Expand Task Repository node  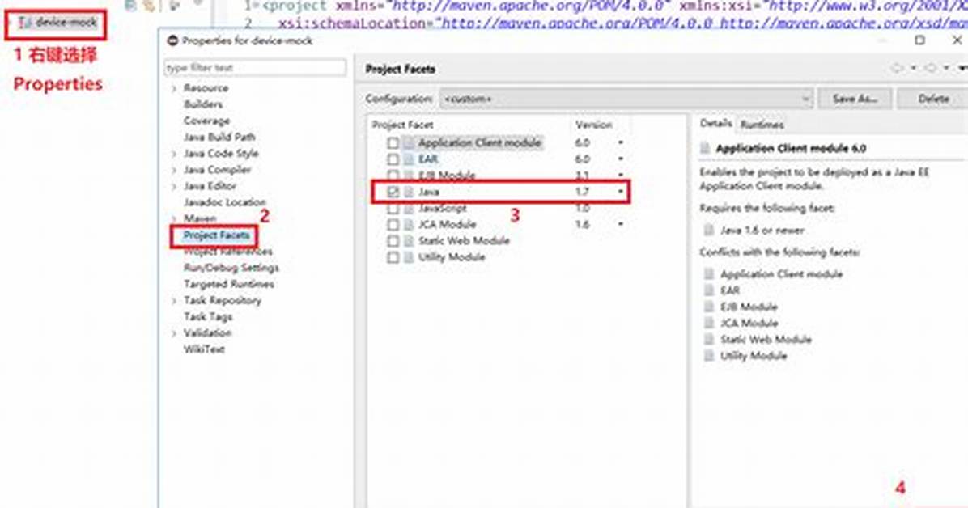click(x=174, y=301)
